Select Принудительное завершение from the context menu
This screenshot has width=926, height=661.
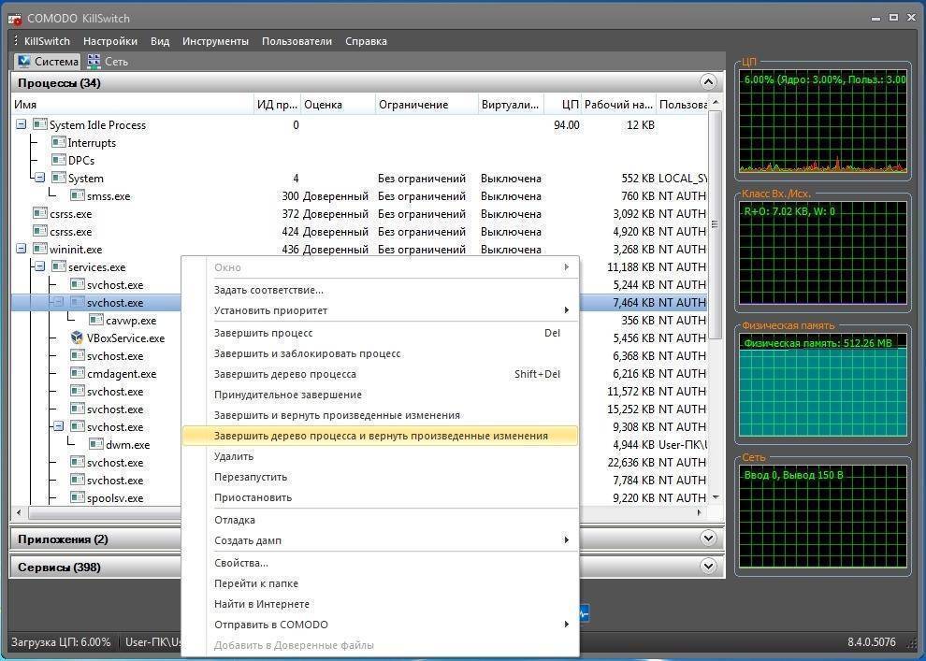(287, 395)
